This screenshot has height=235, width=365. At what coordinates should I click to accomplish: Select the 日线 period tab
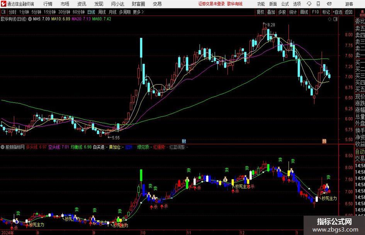click(91, 12)
